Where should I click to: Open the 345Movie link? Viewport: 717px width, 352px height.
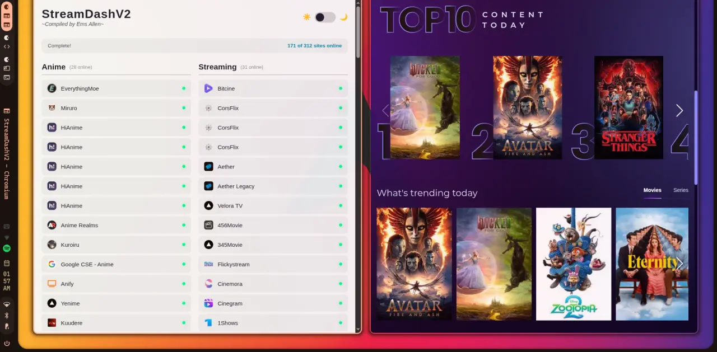[273, 245]
